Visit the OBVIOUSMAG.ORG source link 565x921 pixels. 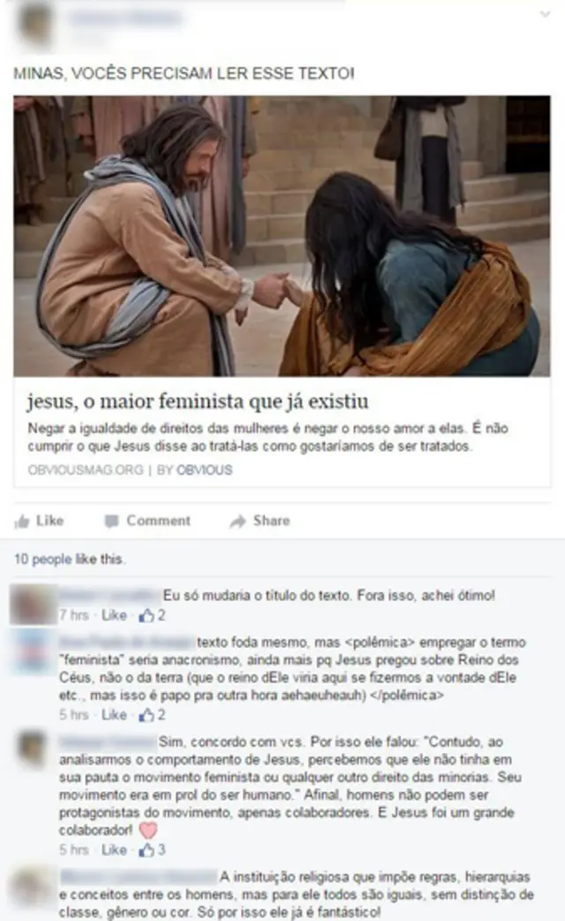(86, 470)
